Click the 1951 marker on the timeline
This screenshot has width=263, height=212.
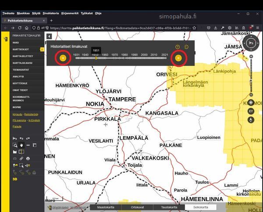[96, 58]
